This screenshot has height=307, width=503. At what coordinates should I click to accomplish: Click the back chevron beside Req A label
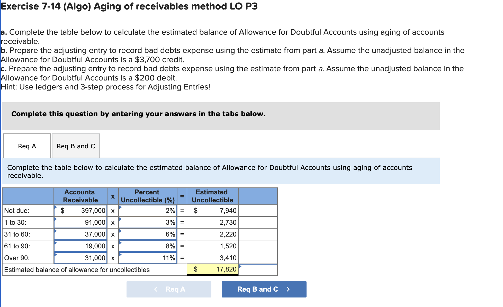(x=155, y=289)
